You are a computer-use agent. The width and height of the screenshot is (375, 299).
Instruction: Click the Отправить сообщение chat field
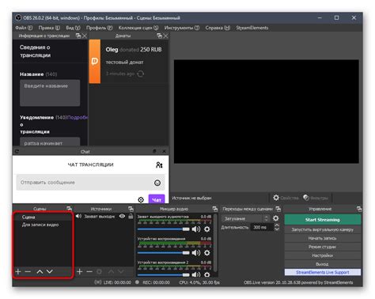[90, 183]
